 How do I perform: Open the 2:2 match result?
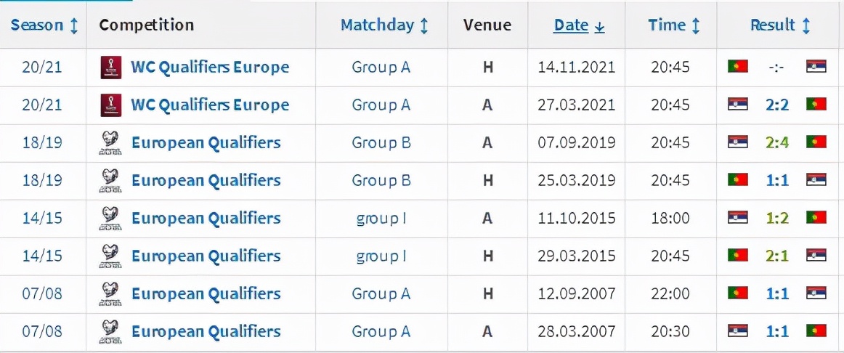pyautogui.click(x=776, y=105)
